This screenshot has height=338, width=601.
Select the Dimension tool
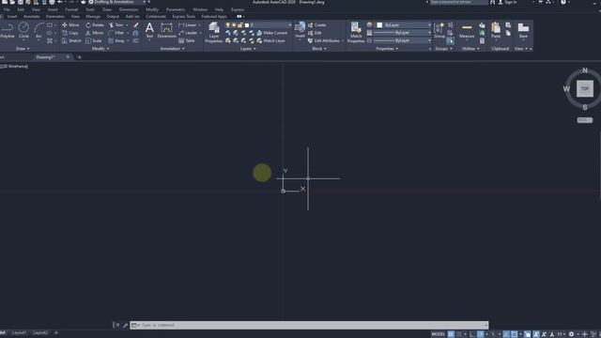point(167,30)
